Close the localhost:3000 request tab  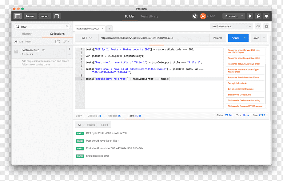tap(102, 29)
